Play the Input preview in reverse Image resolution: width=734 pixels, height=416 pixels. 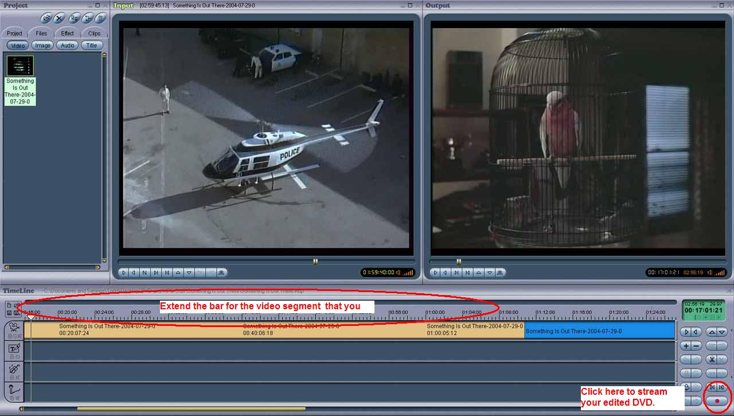tap(134, 273)
